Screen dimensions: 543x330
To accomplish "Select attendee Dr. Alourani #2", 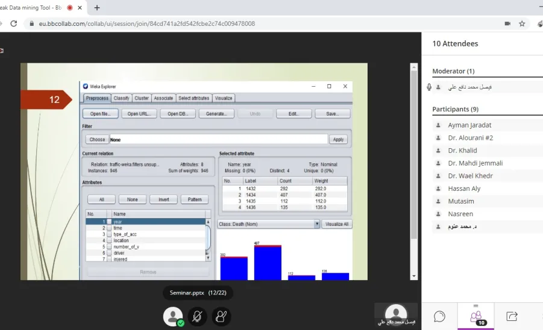I will click(470, 138).
